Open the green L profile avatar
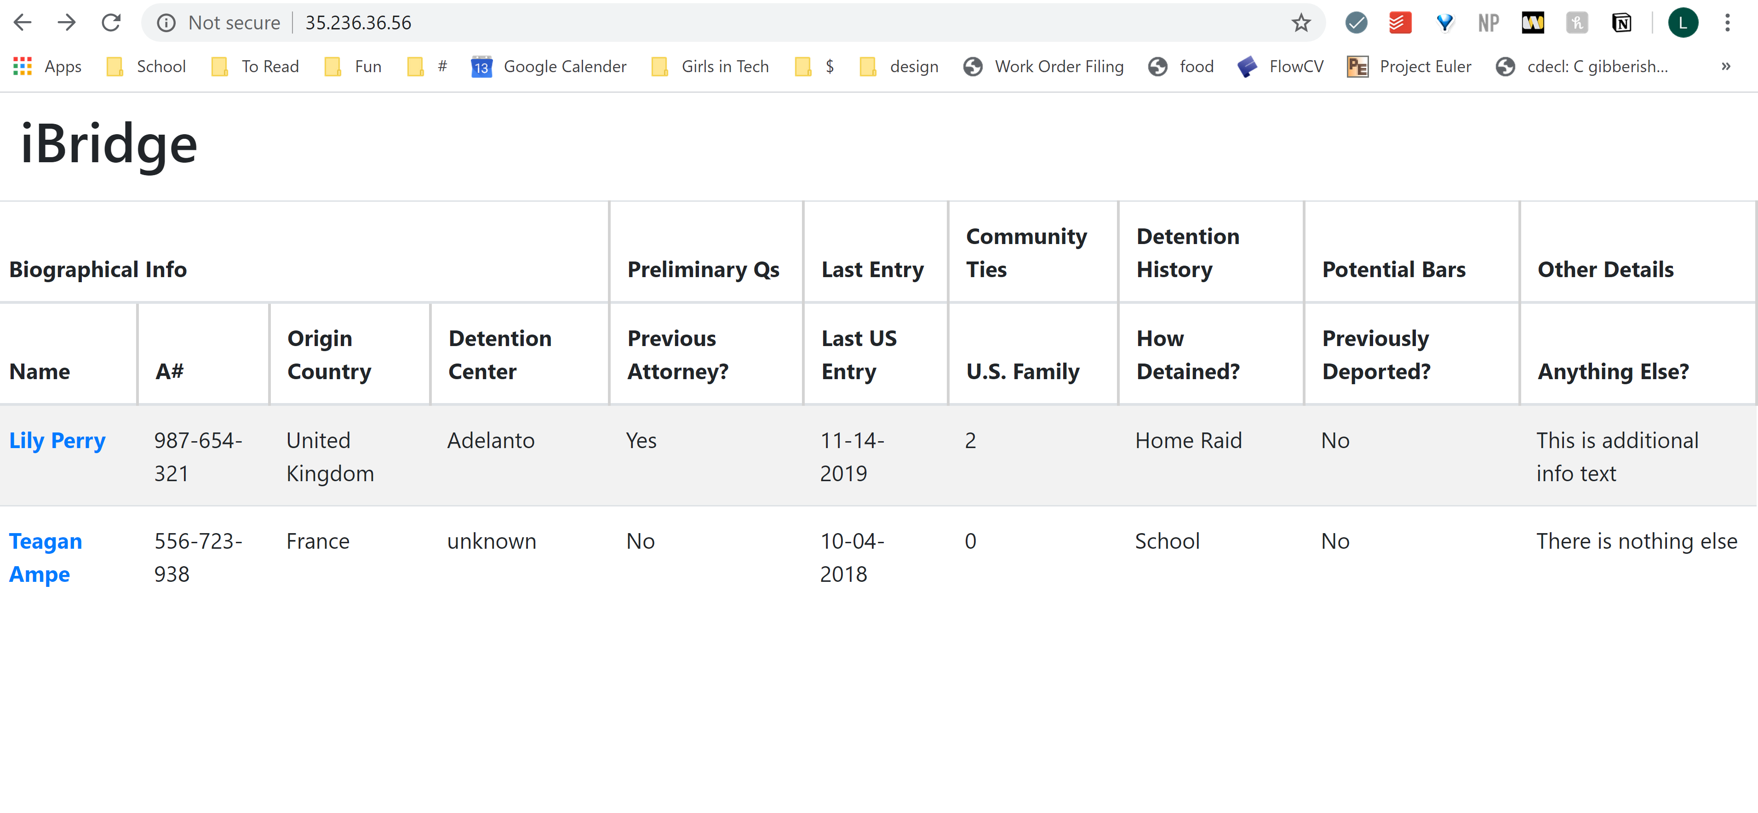Viewport: 1758px width, 813px height. [1682, 23]
